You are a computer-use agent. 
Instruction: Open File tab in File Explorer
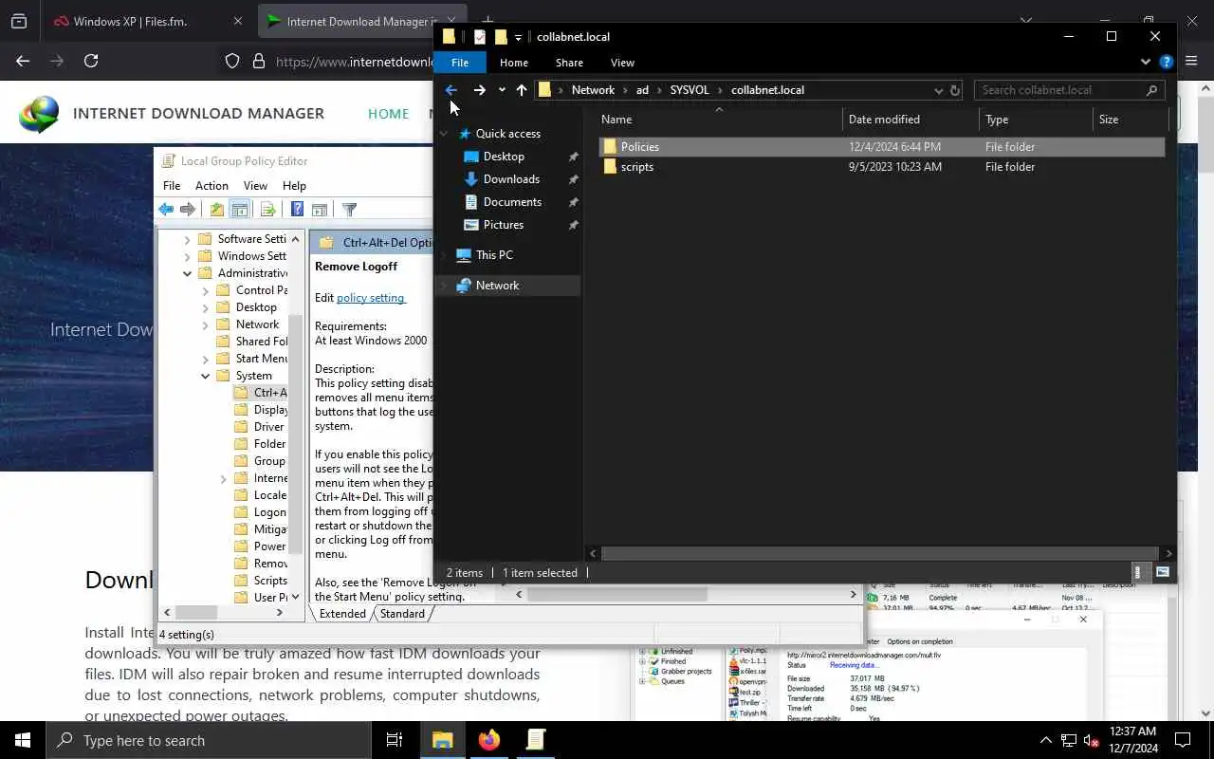point(460,63)
